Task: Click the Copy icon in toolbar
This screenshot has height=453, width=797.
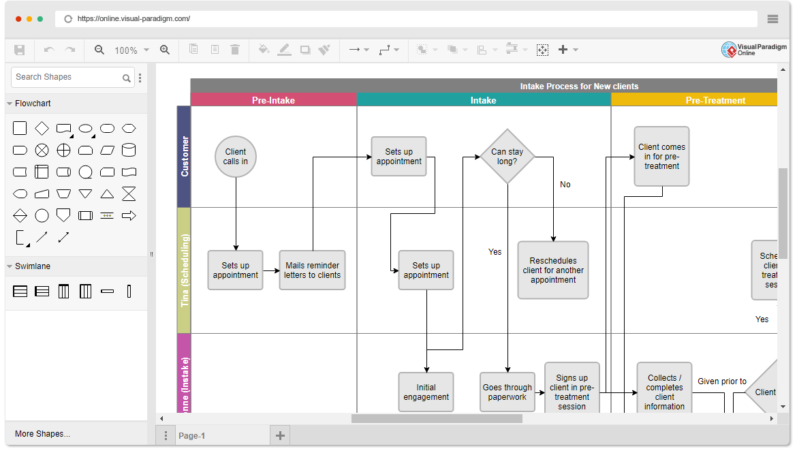Action: pyautogui.click(x=193, y=49)
